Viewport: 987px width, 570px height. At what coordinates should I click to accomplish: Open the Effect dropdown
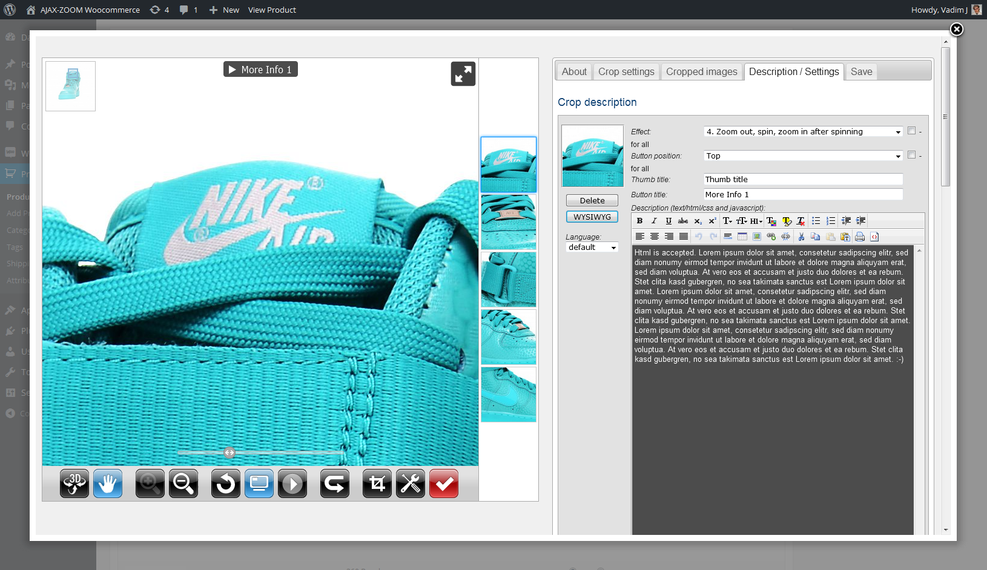804,131
